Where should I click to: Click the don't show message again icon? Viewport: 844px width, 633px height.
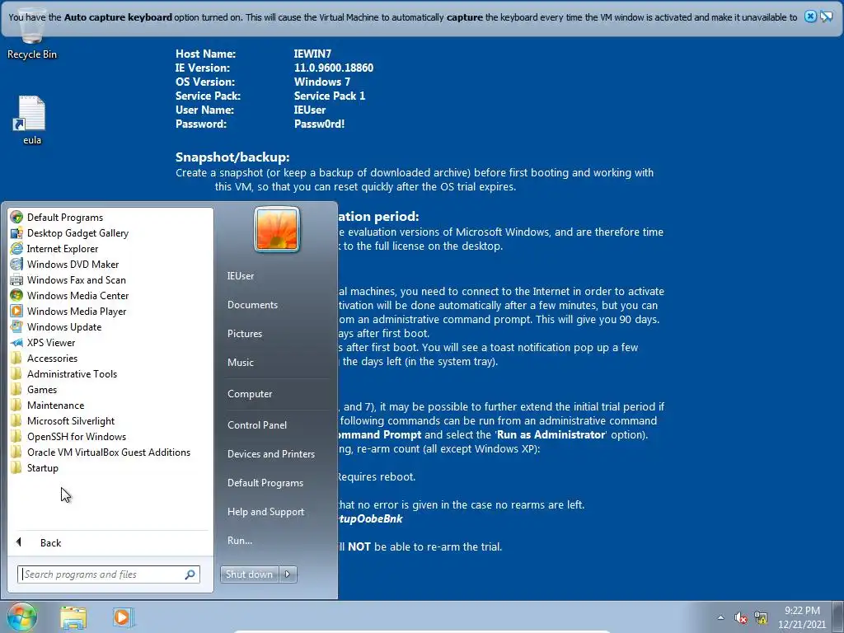click(x=826, y=16)
